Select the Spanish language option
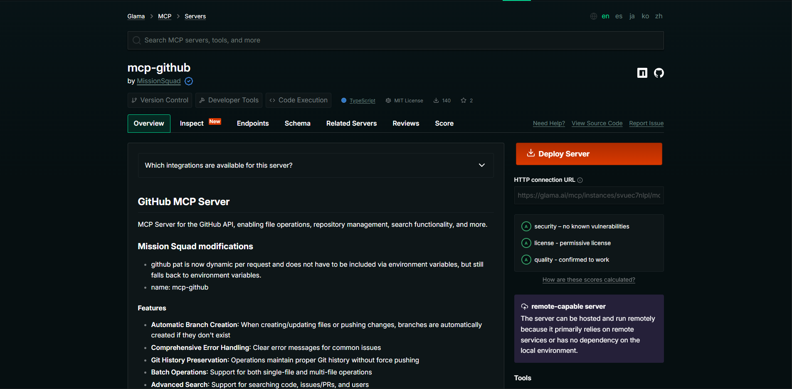 (x=619, y=16)
